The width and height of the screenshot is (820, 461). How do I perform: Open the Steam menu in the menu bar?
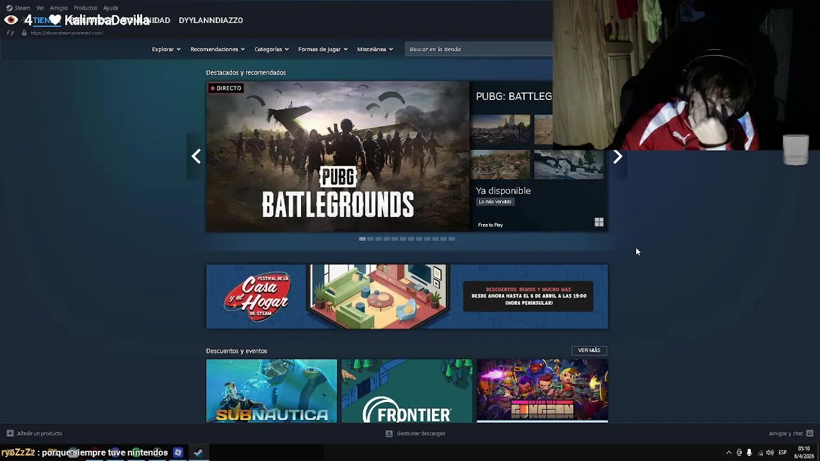tap(22, 8)
